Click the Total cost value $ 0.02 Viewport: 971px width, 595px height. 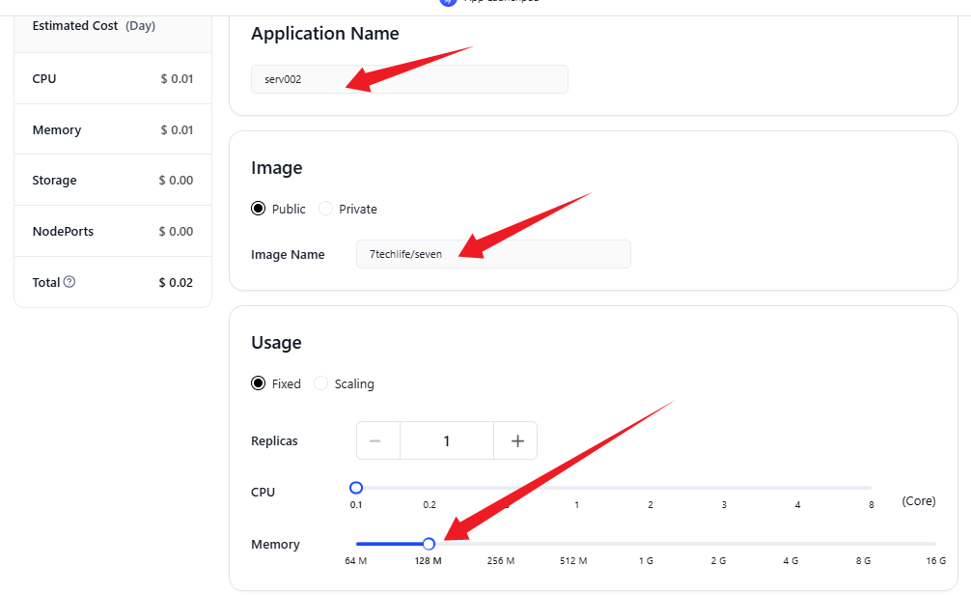click(x=176, y=283)
